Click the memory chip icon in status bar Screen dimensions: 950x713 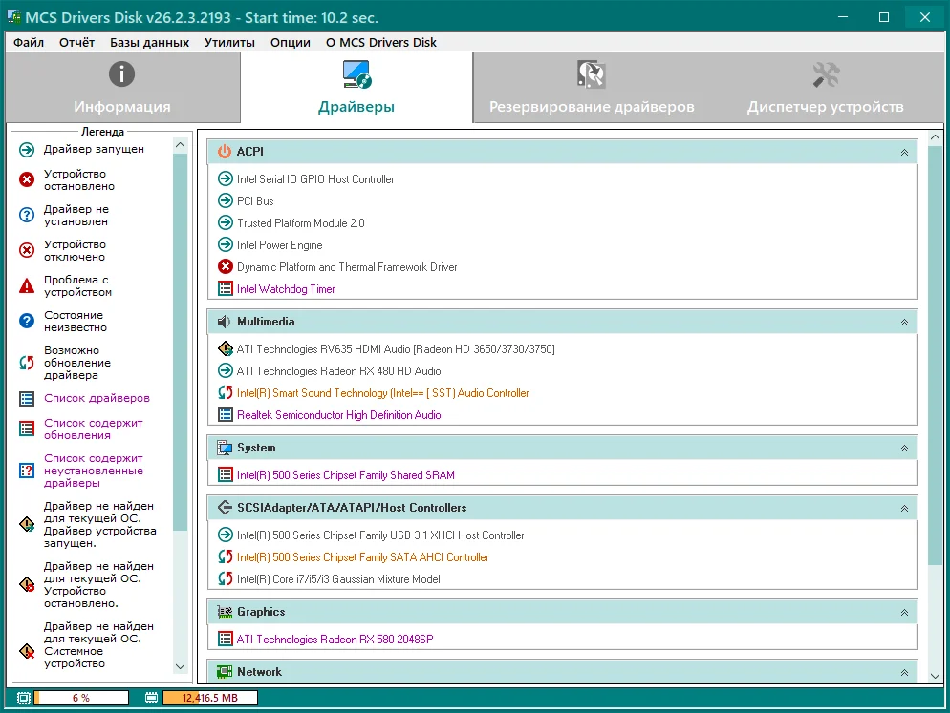(151, 699)
